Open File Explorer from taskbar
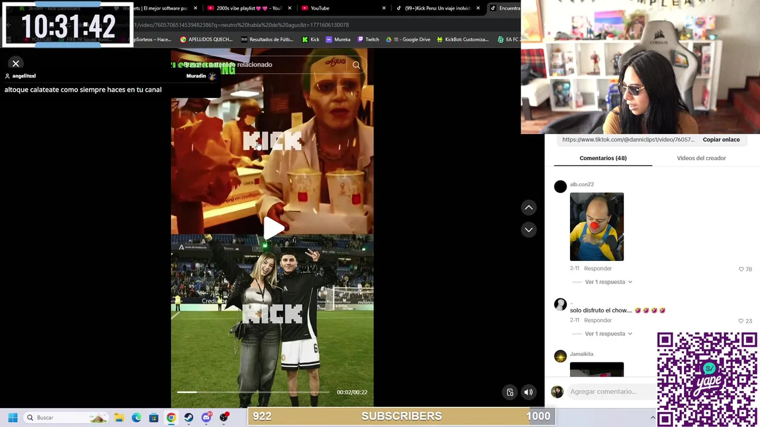The width and height of the screenshot is (760, 427). pos(119,418)
